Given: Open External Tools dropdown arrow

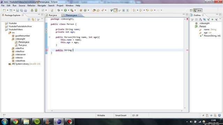Looking at the screenshot, I should [75, 10].
